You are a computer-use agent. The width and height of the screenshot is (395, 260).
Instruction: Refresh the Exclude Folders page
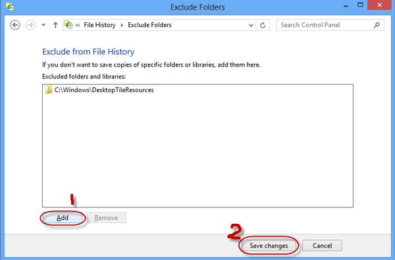click(263, 25)
